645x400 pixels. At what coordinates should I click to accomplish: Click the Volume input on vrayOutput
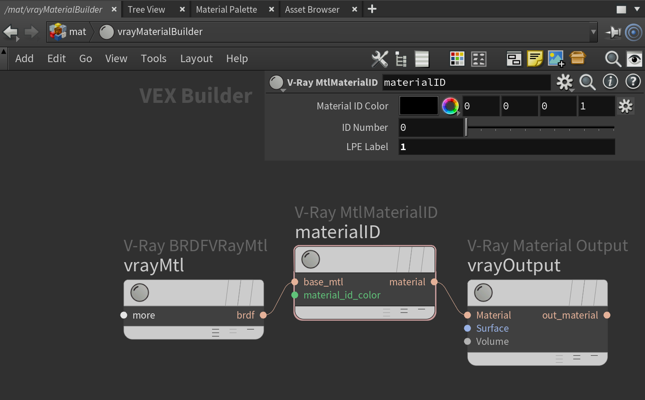pyautogui.click(x=467, y=341)
